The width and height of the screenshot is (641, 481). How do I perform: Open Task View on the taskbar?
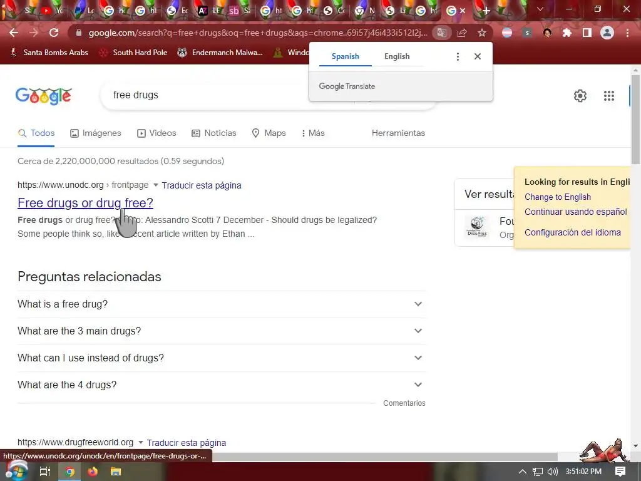click(45, 472)
